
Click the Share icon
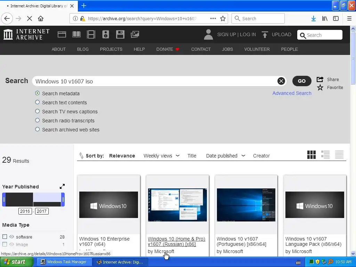click(320, 79)
